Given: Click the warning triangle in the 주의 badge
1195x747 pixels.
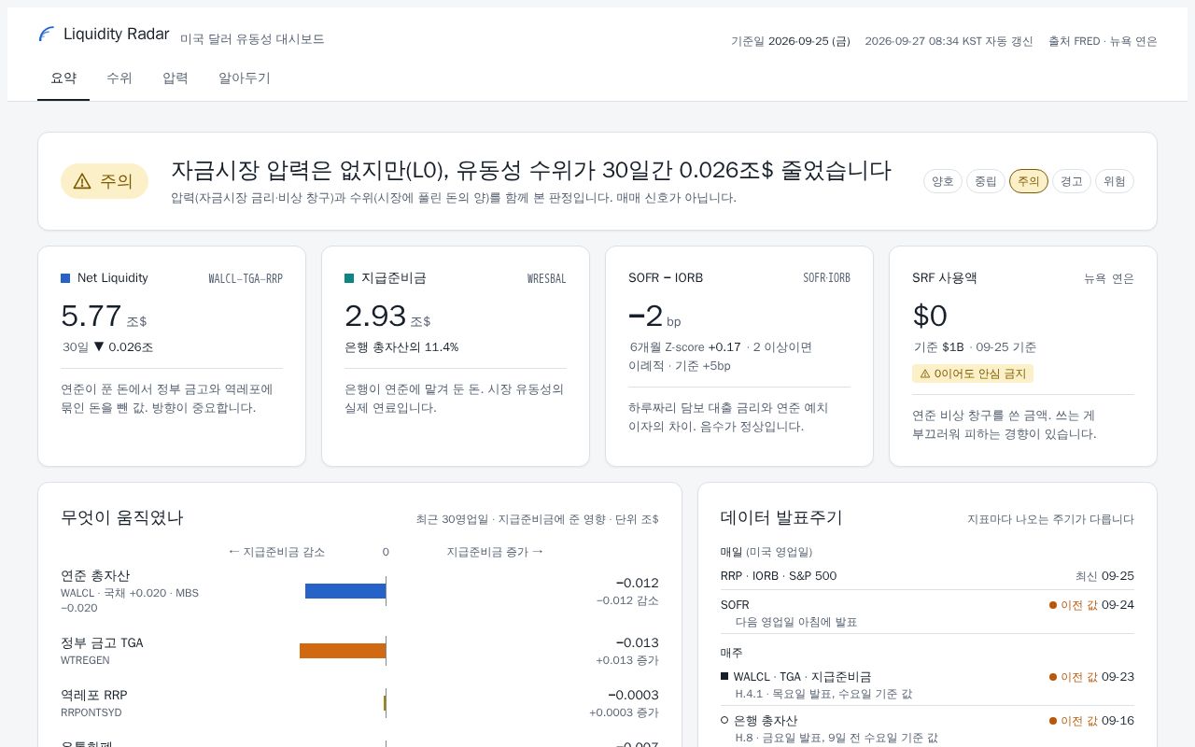Looking at the screenshot, I should pyautogui.click(x=82, y=181).
